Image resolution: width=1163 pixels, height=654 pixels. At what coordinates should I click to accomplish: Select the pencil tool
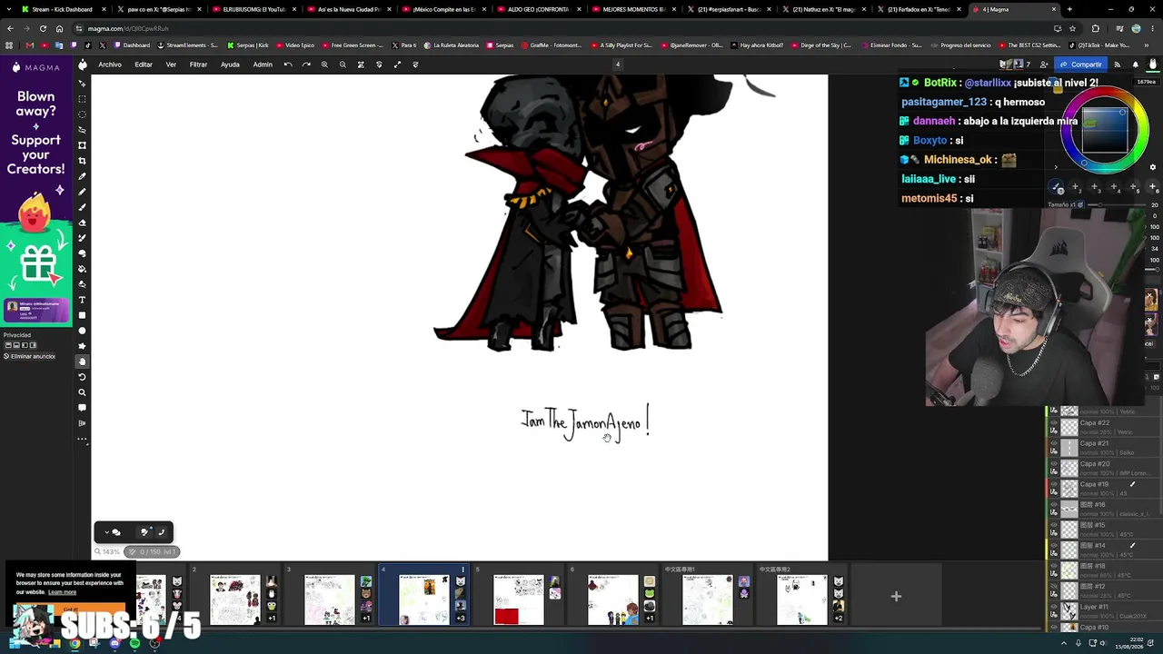(82, 192)
